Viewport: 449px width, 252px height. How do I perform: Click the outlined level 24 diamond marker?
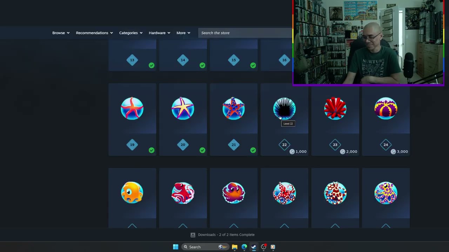[x=386, y=145]
